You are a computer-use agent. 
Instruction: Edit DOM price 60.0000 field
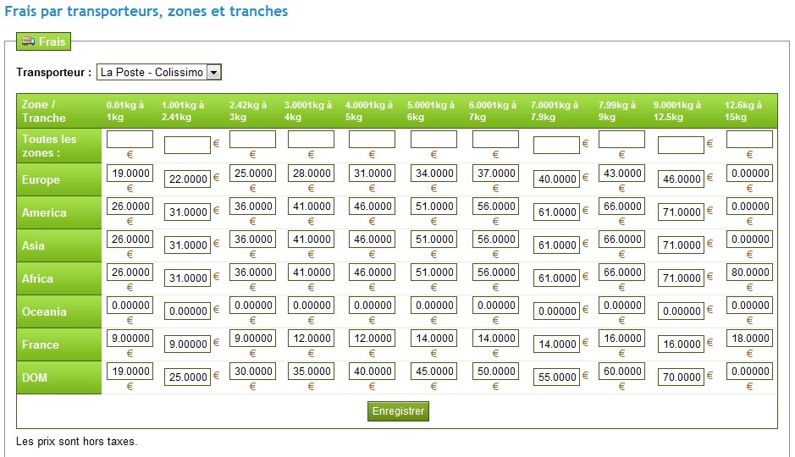621,371
